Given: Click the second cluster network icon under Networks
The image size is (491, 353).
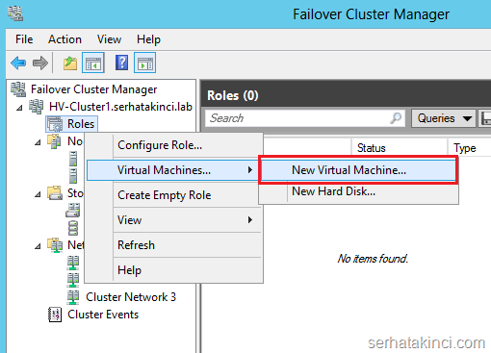Looking at the screenshot, I should pos(73,280).
